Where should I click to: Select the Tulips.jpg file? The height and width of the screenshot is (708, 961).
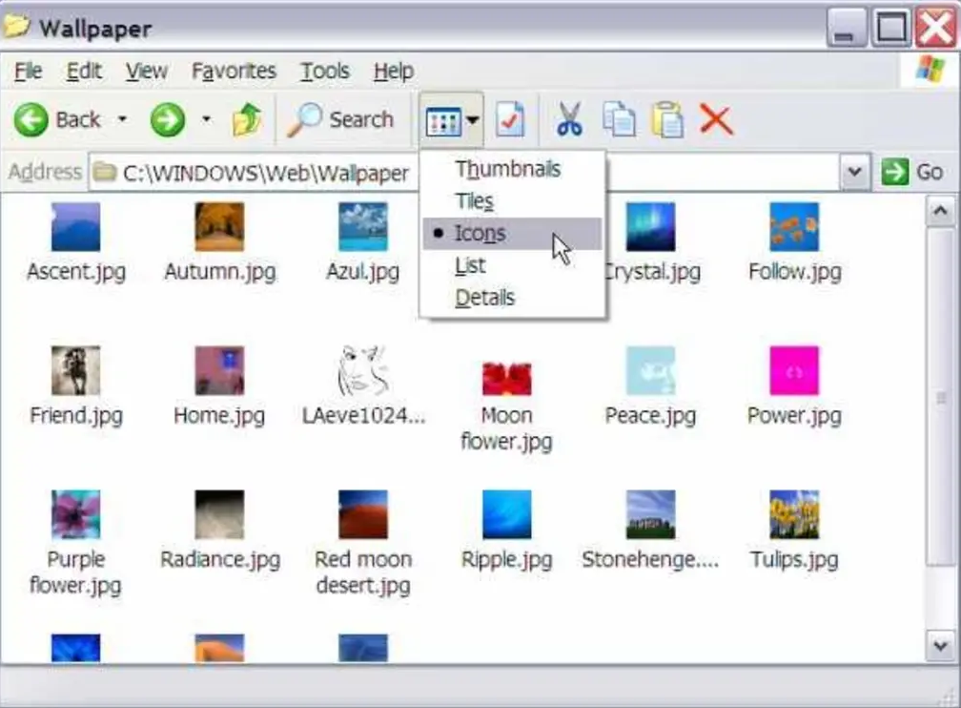click(794, 530)
